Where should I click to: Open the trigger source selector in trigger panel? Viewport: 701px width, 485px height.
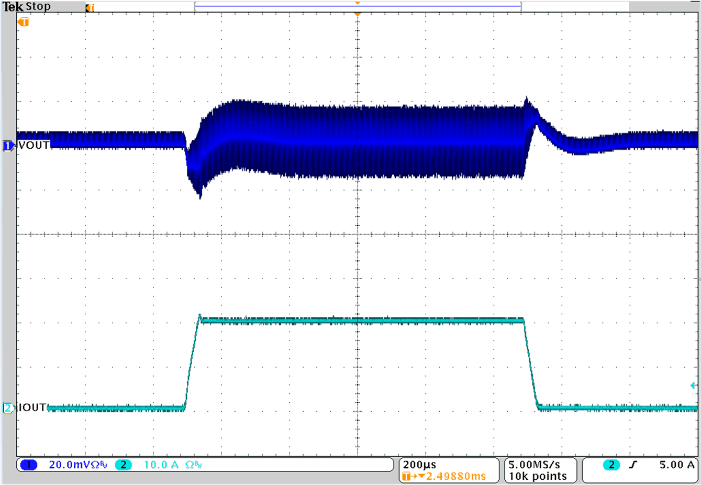pos(610,464)
